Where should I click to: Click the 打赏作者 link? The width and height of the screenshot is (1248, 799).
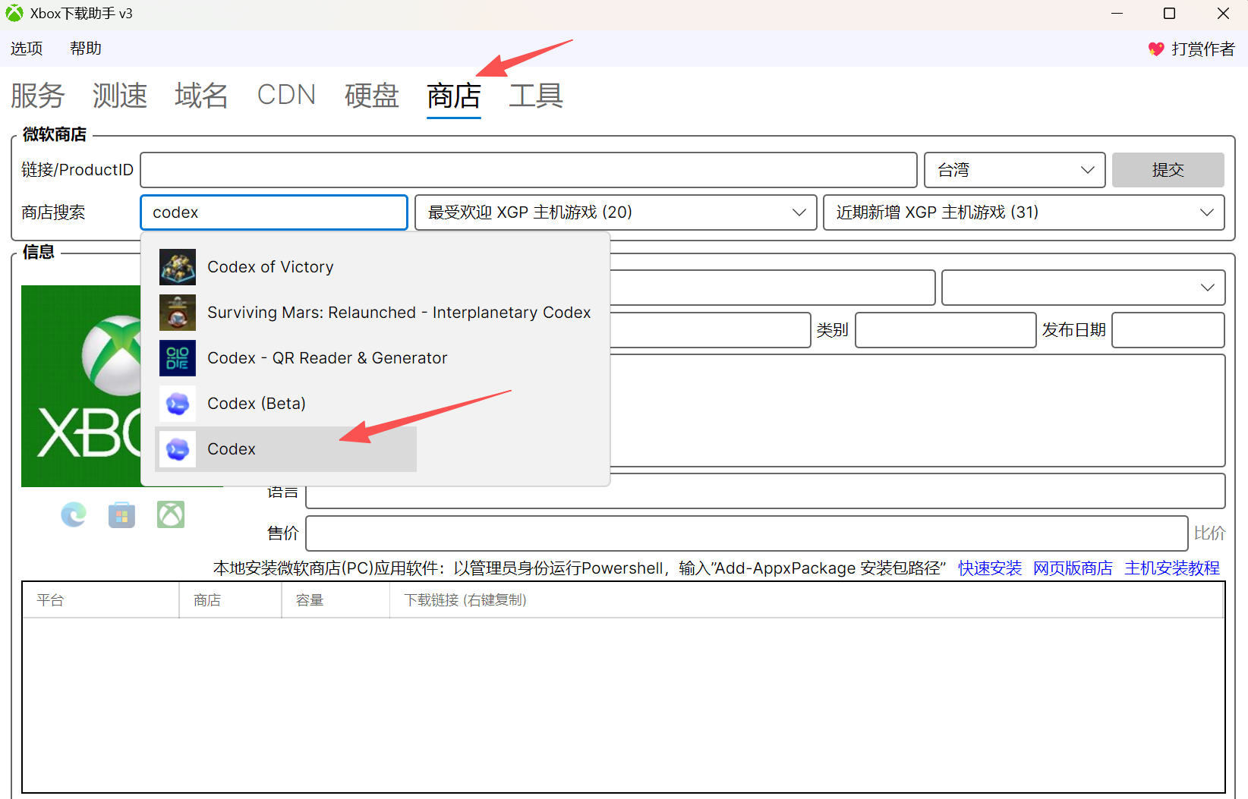tap(1203, 49)
